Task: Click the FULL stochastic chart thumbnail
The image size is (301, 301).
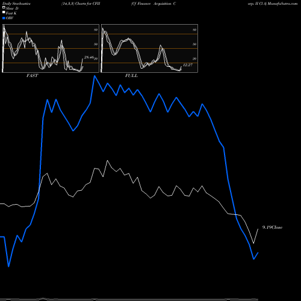Action: pyautogui.click(x=149, y=48)
